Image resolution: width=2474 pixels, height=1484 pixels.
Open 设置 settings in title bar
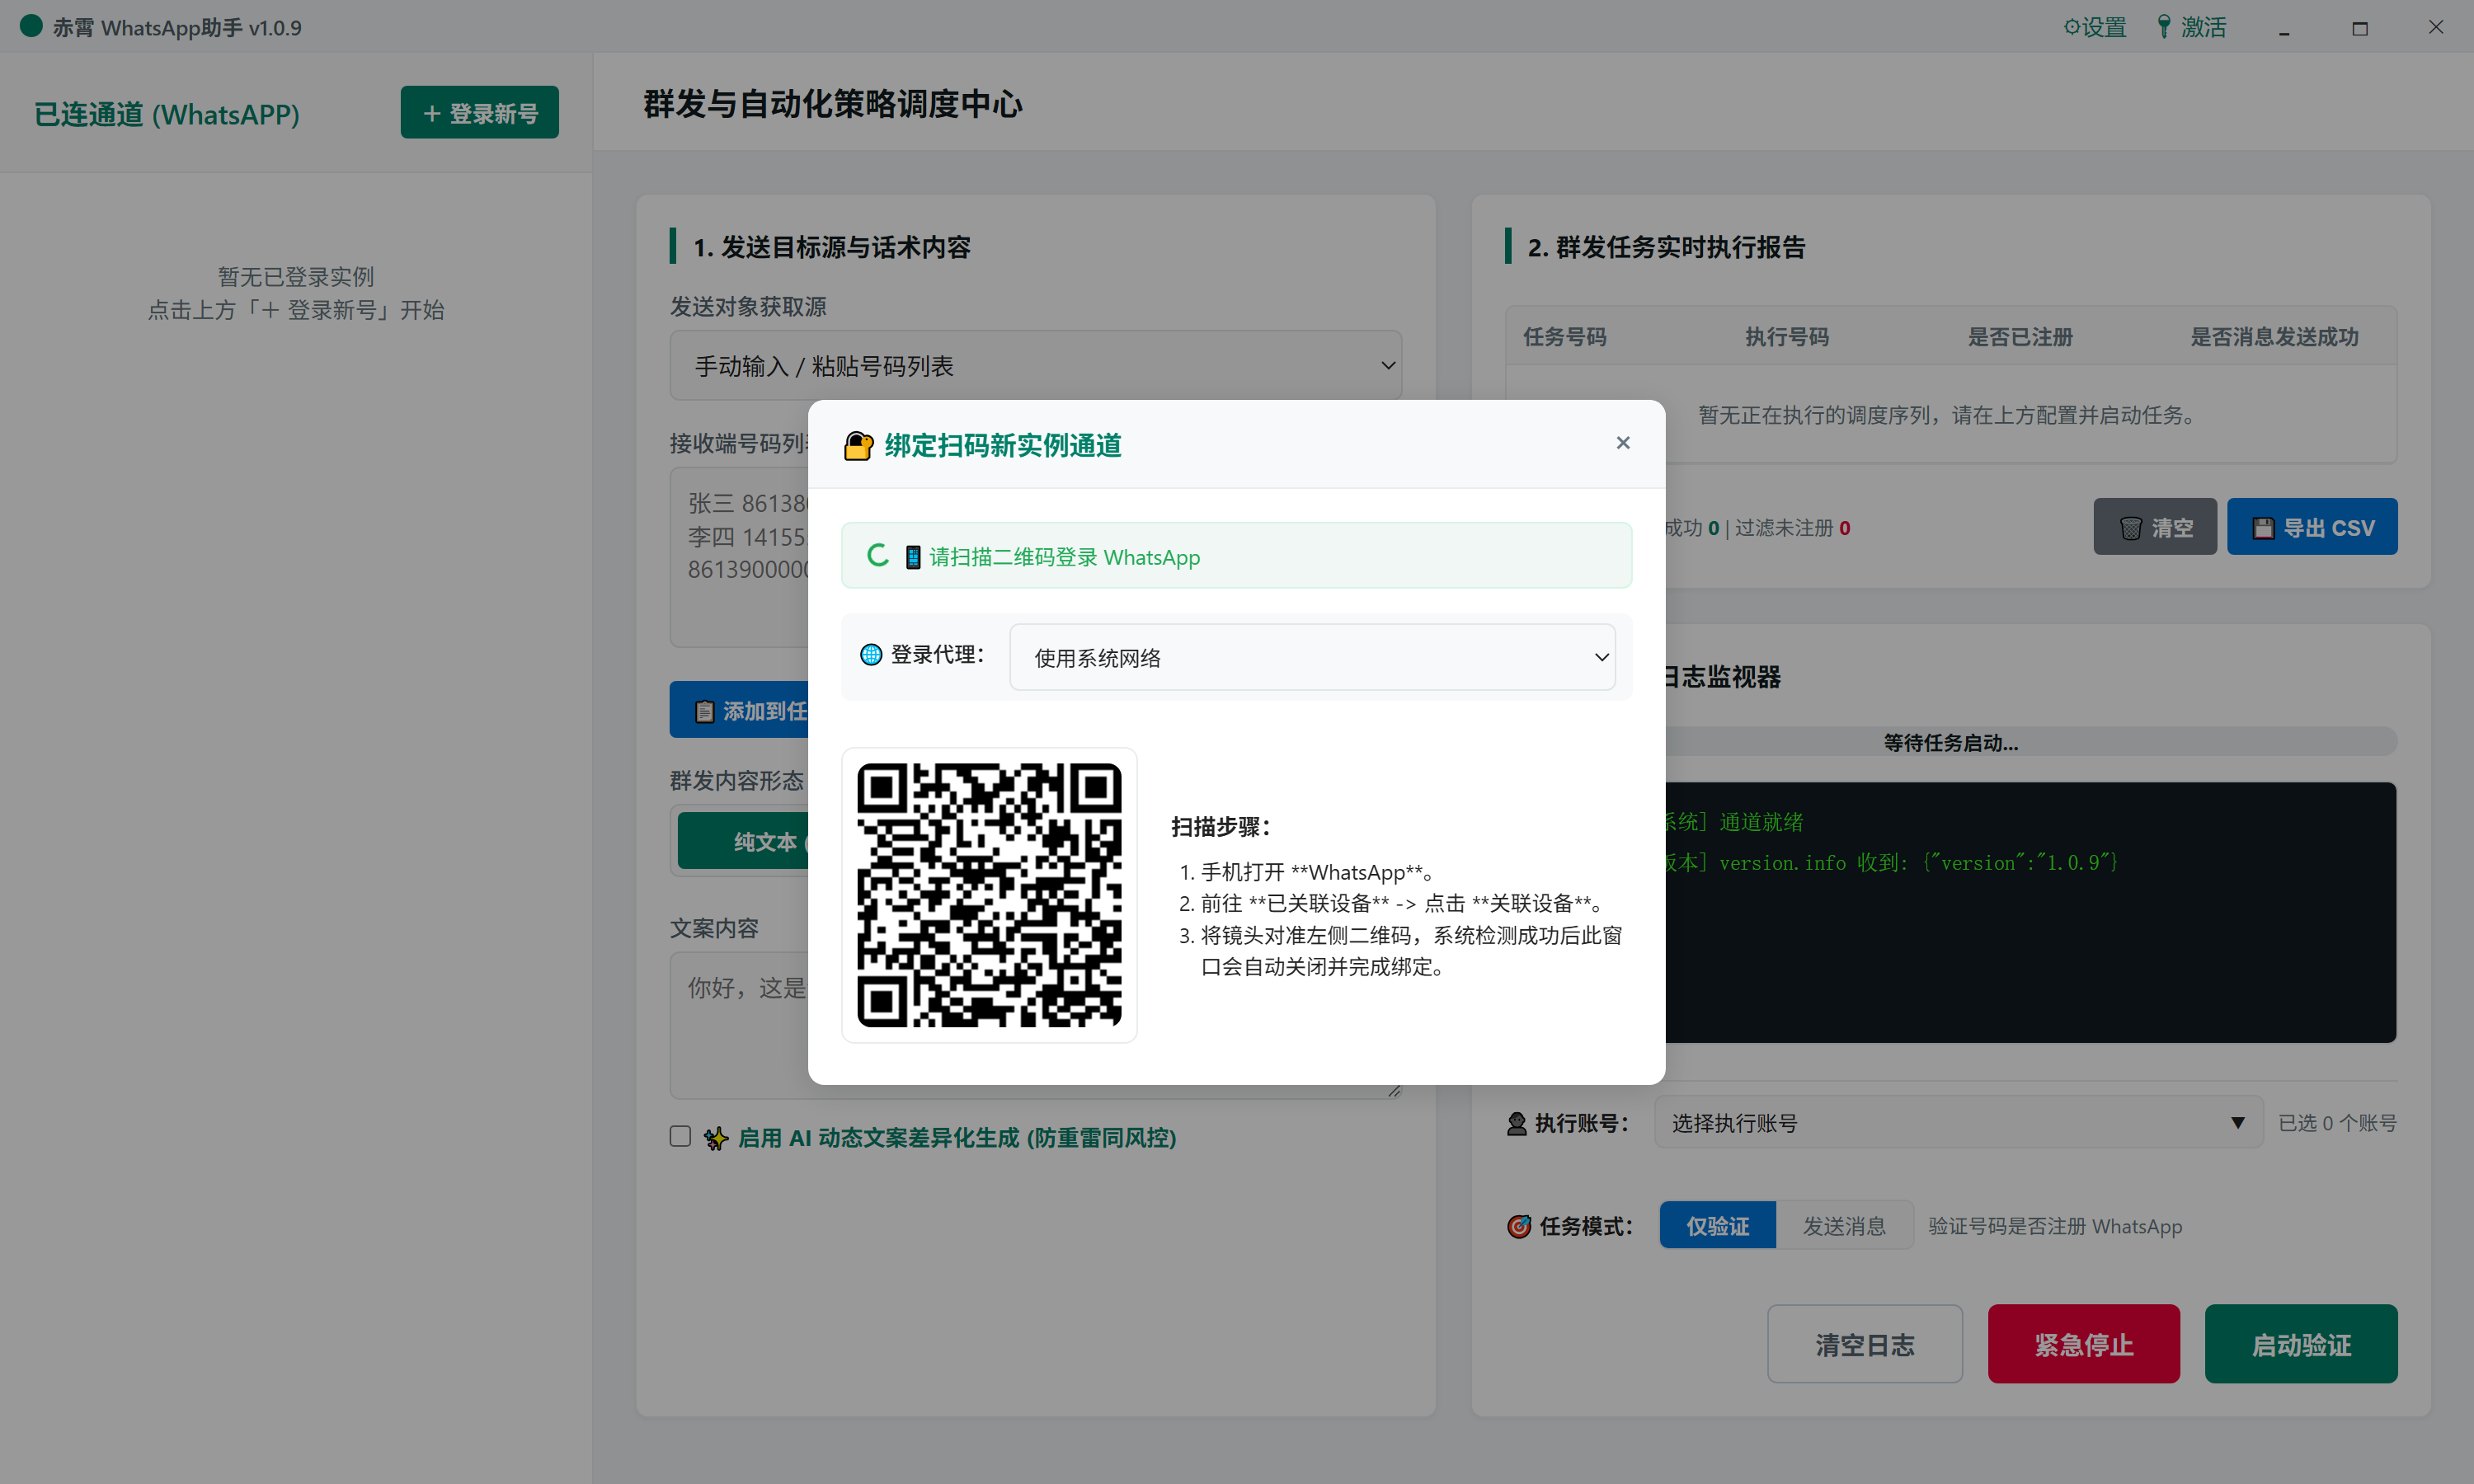pyautogui.click(x=2095, y=27)
